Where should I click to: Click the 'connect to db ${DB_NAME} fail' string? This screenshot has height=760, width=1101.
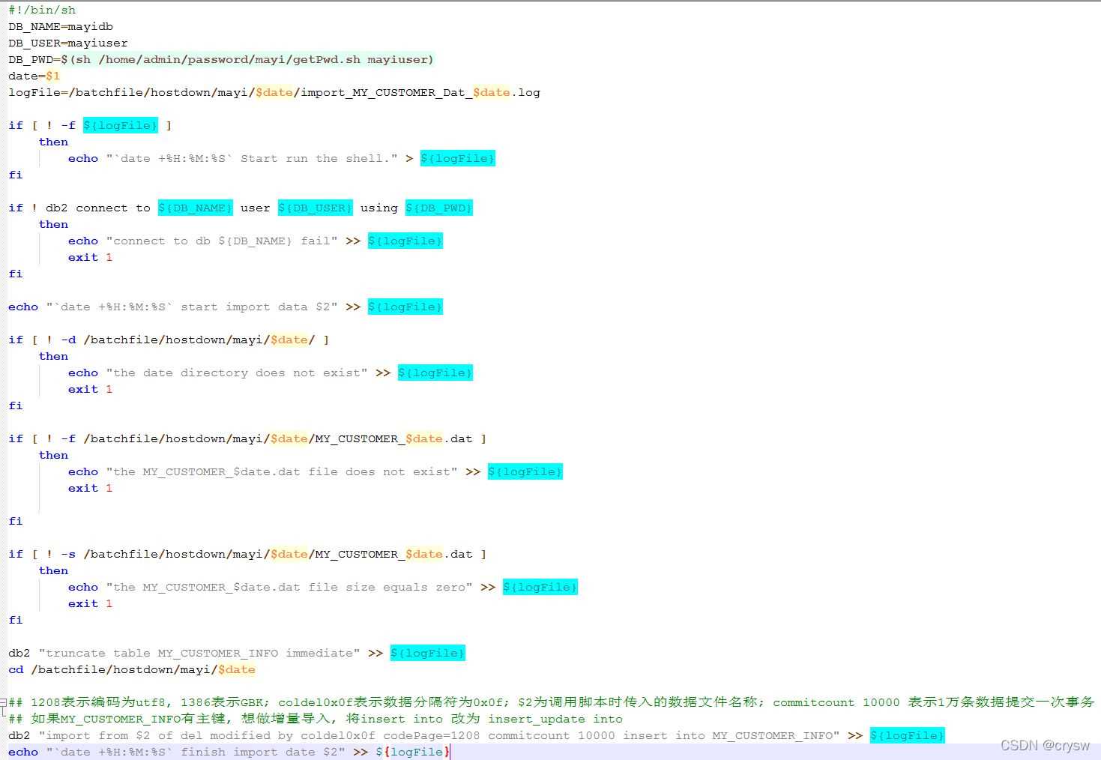tap(222, 241)
